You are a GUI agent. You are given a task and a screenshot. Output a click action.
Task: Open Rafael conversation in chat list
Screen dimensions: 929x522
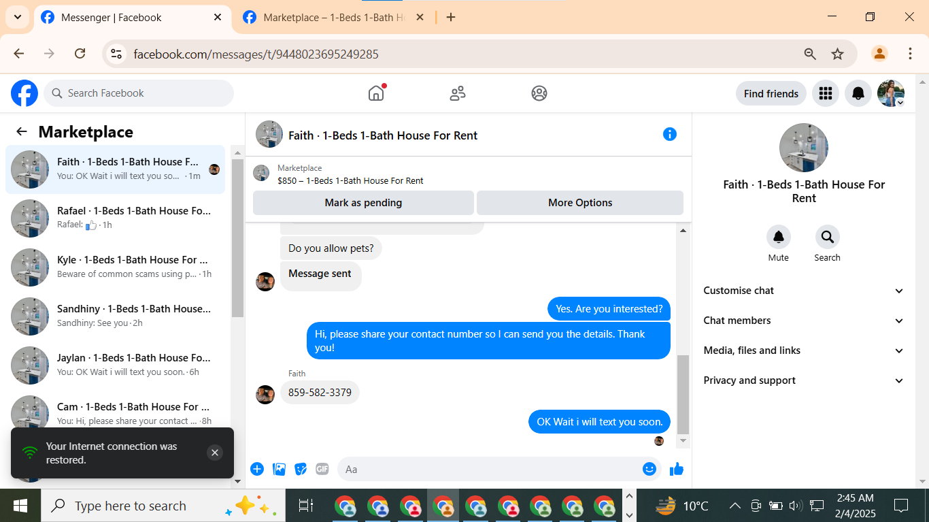pos(116,218)
